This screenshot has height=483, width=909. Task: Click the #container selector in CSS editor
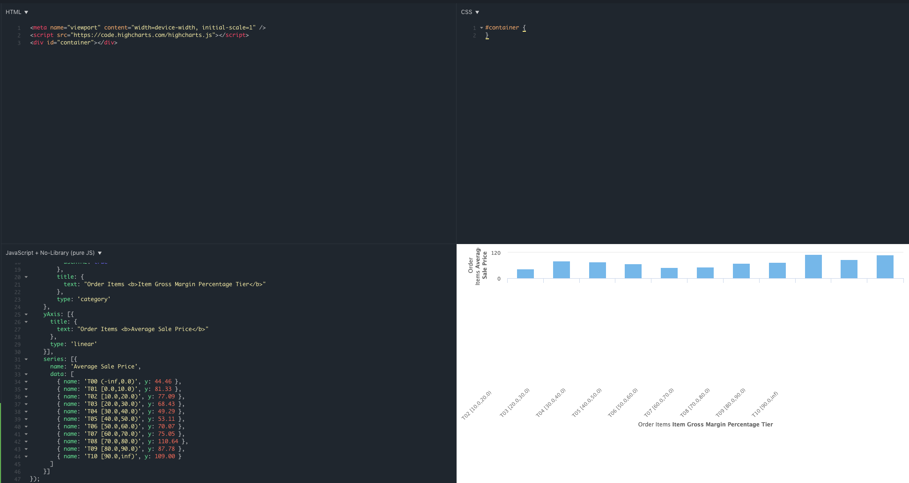502,28
